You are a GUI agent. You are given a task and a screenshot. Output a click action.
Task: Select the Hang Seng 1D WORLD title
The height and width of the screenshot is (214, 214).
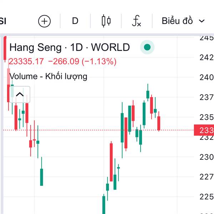click(70, 47)
